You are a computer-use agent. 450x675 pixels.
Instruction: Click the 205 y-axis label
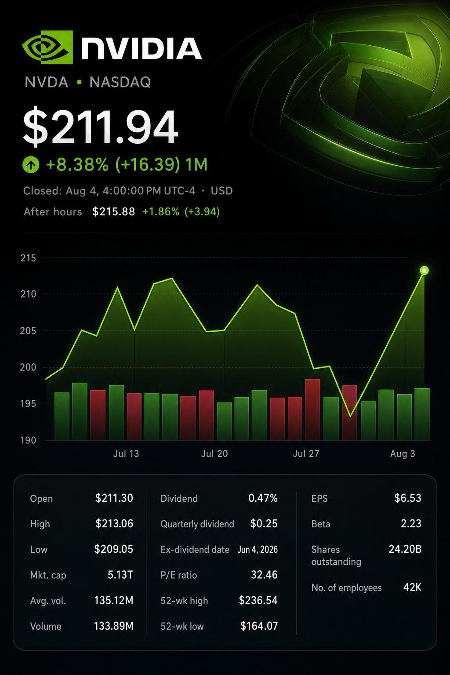pyautogui.click(x=28, y=331)
